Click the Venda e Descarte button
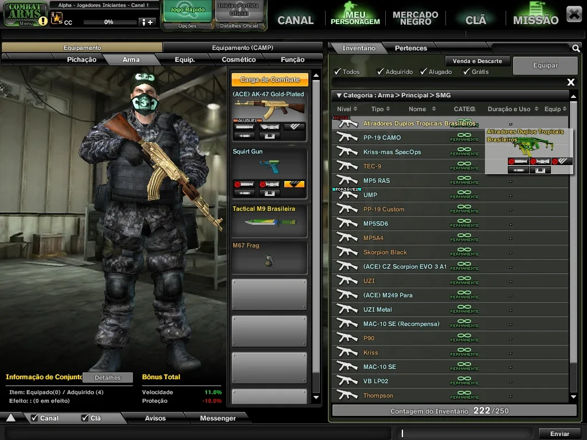587x440 pixels. click(x=478, y=61)
